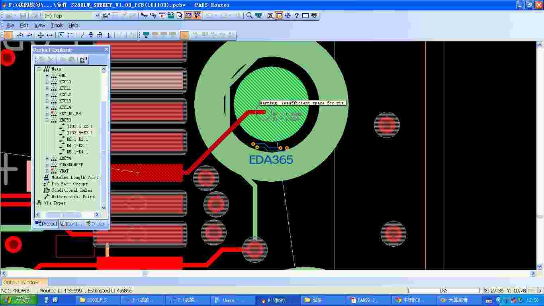Select the horizontal Stretch arrows tool
This screenshot has height=306, width=544.
(49, 35)
